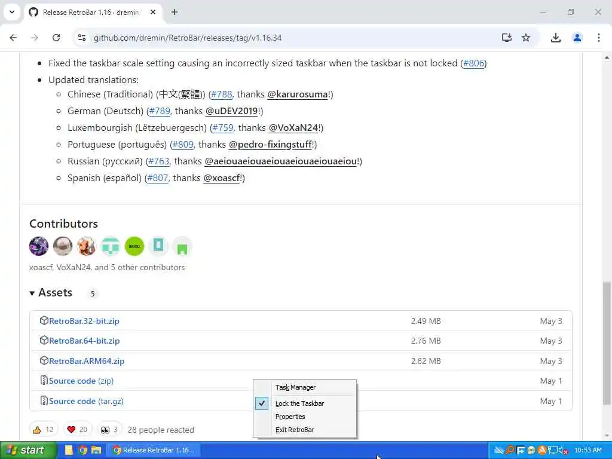This screenshot has height=459, width=612.
Task: Click the '28 people reacted' text
Action: tap(161, 430)
